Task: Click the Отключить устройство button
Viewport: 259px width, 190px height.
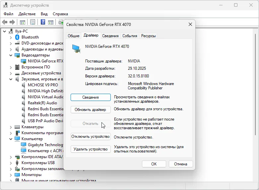Action: pos(91,137)
